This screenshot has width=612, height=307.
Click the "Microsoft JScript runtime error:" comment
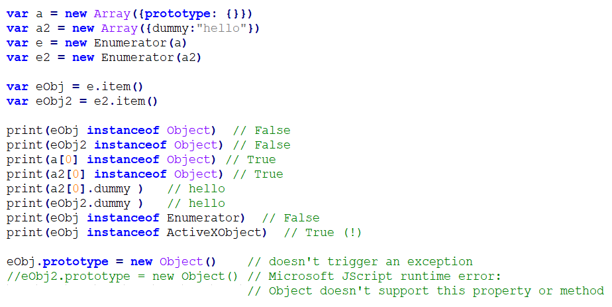(x=374, y=276)
